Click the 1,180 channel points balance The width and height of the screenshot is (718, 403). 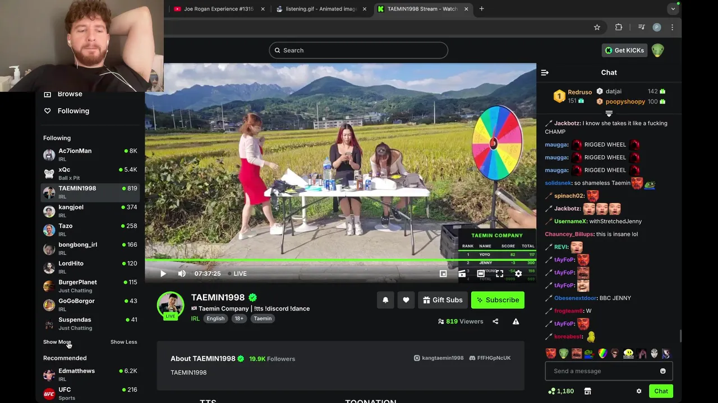click(x=561, y=391)
